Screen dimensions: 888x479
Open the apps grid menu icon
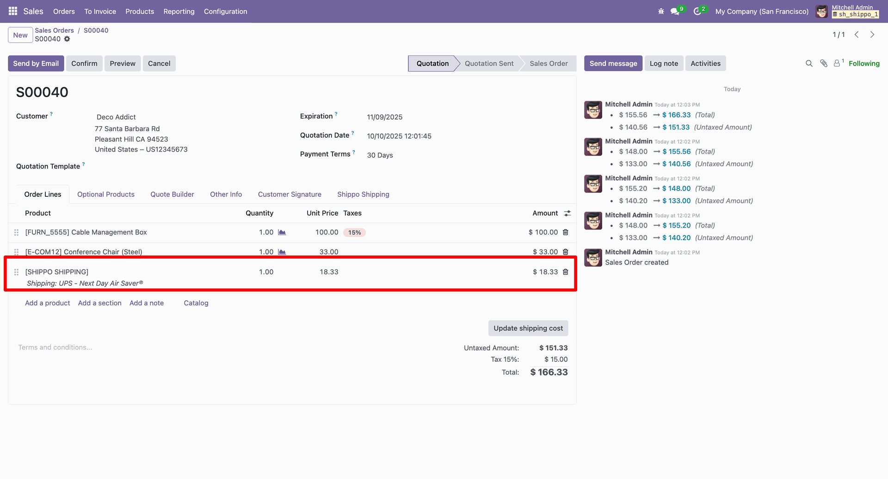(x=13, y=11)
